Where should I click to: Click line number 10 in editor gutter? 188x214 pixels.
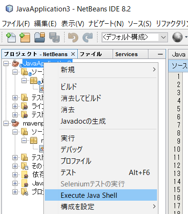coord(177,149)
